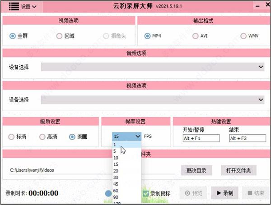
Task: Toggle the 录制鼠标 checkbox
Action: tap(146, 193)
